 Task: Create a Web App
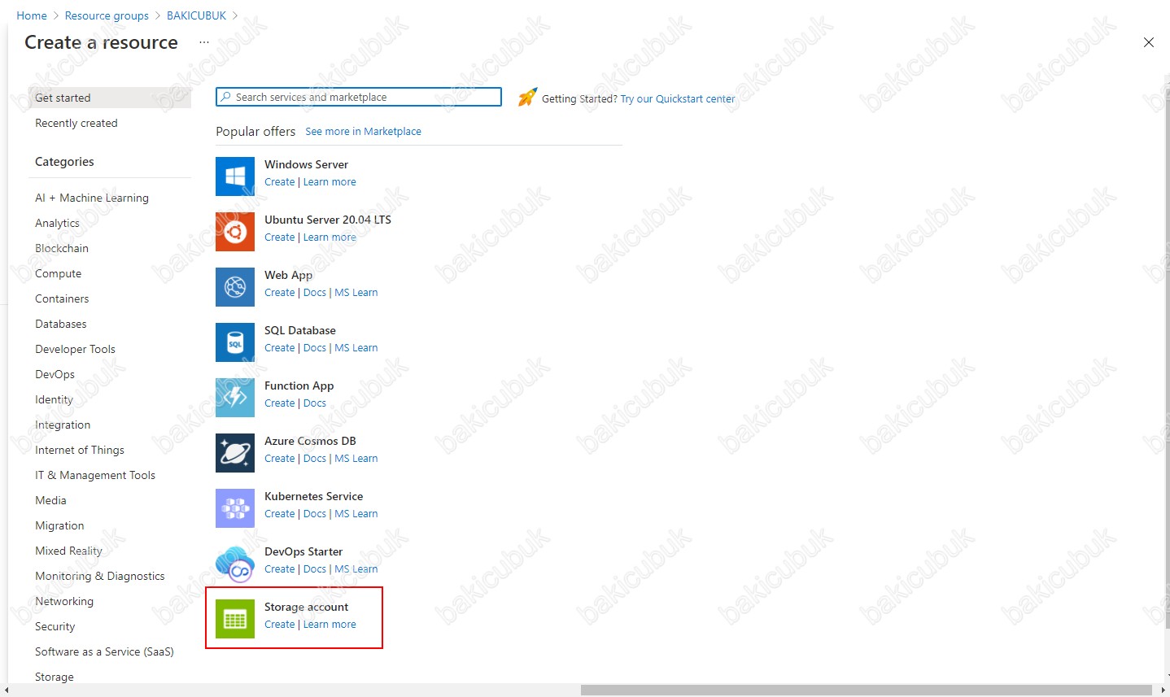(280, 293)
